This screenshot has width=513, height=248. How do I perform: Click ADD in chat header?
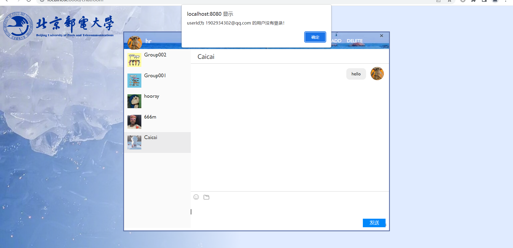[x=336, y=41]
